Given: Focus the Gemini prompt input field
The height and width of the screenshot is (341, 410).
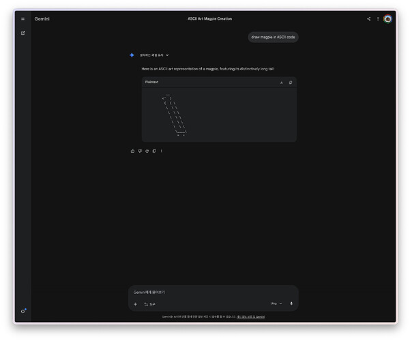Looking at the screenshot, I should (x=213, y=293).
